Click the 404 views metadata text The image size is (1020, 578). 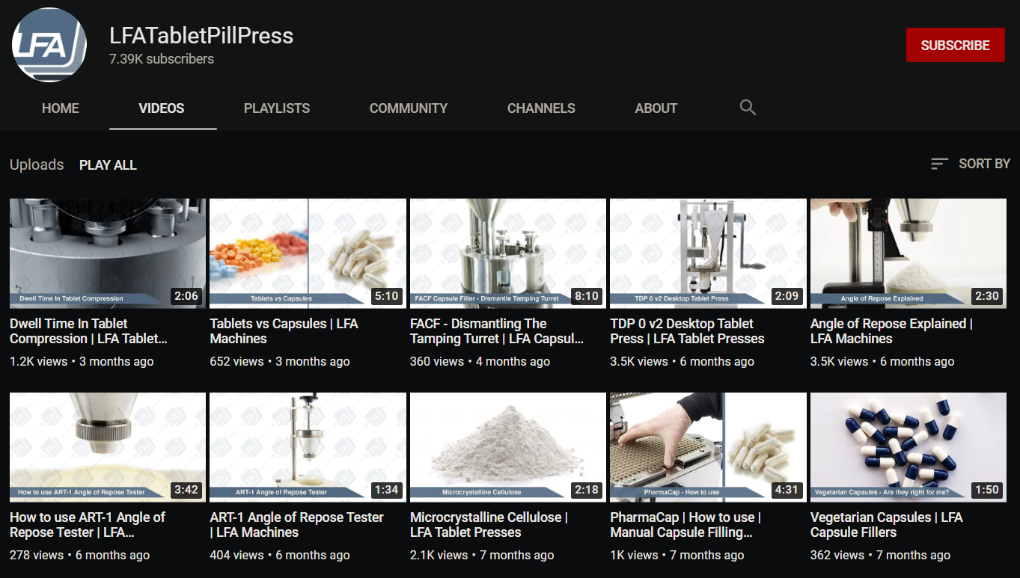[x=280, y=556]
